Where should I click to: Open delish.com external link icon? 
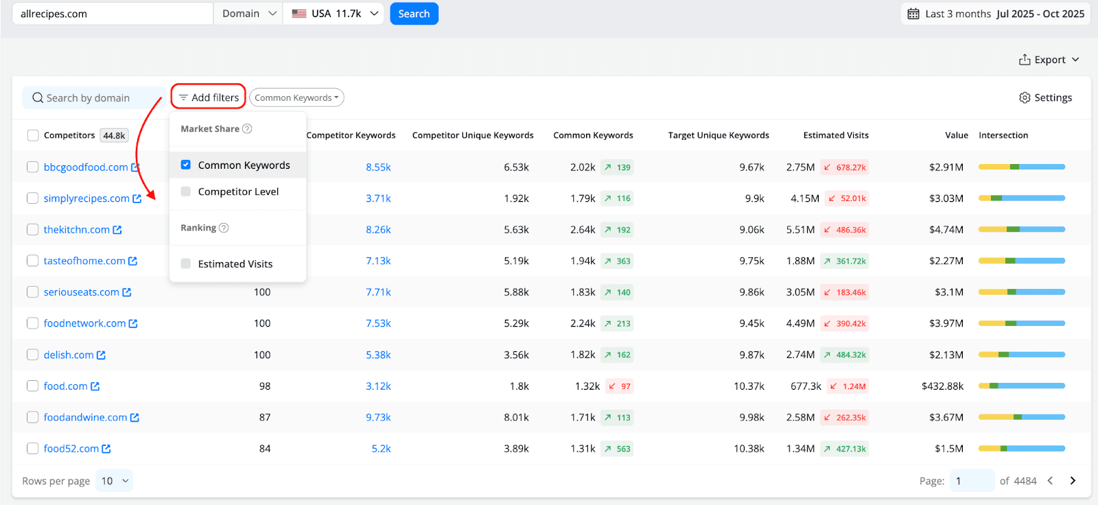coord(101,355)
